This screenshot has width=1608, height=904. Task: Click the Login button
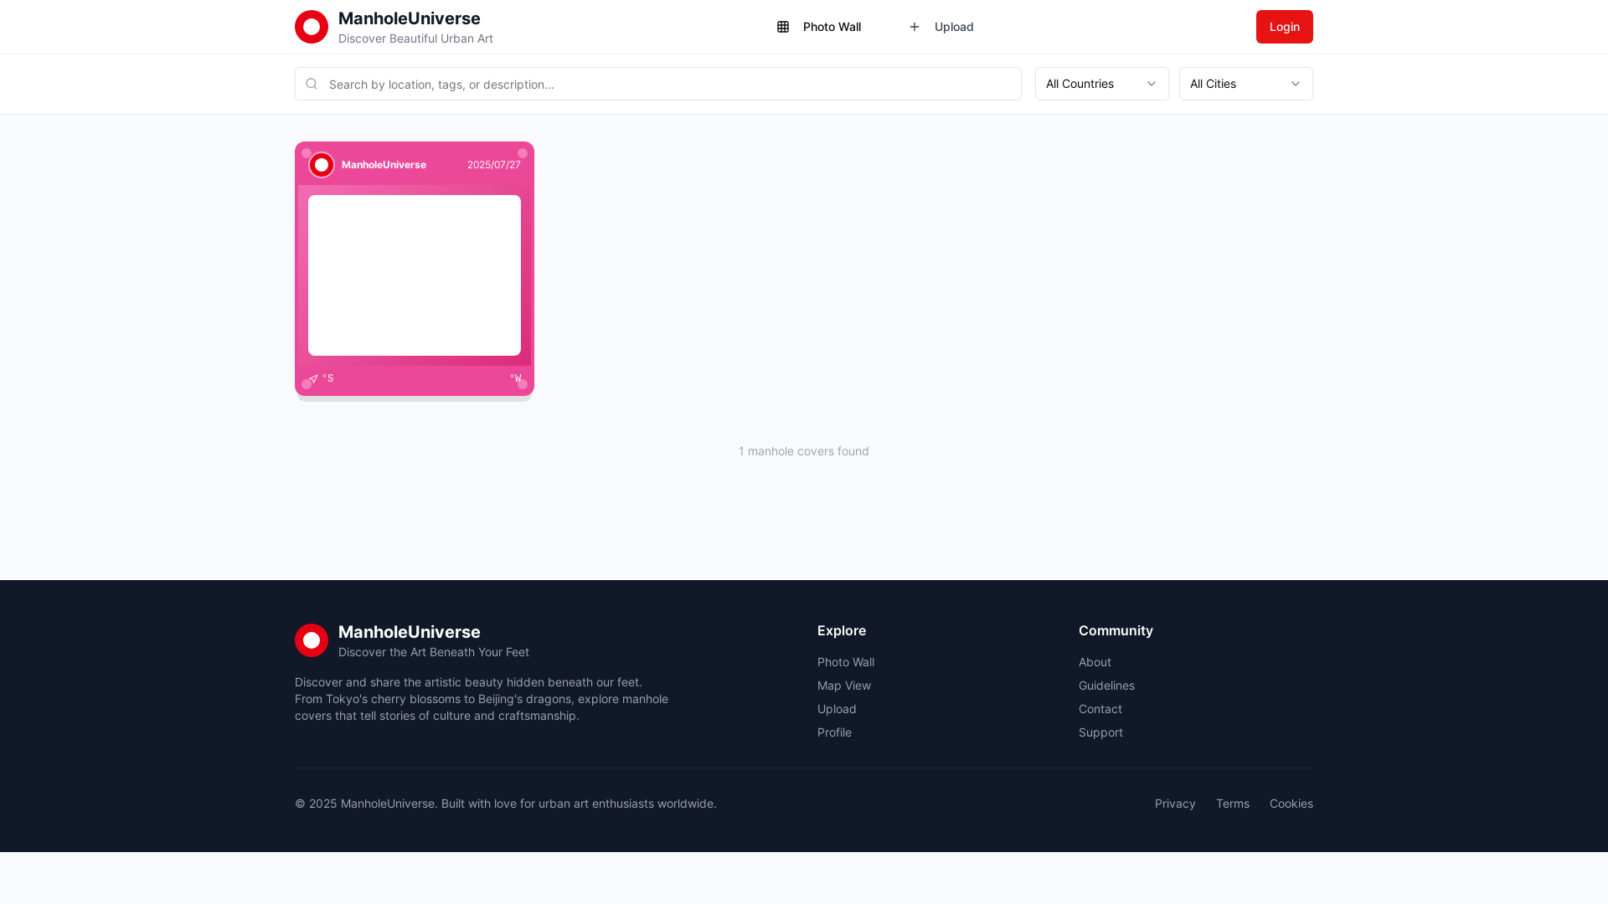click(1285, 27)
